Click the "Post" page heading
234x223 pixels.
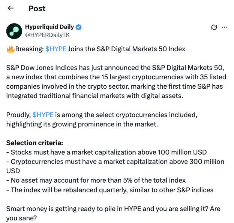pyautogui.click(x=37, y=8)
